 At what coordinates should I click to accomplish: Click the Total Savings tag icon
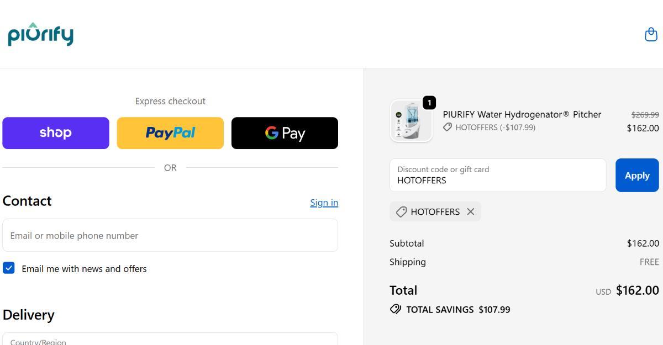point(396,309)
